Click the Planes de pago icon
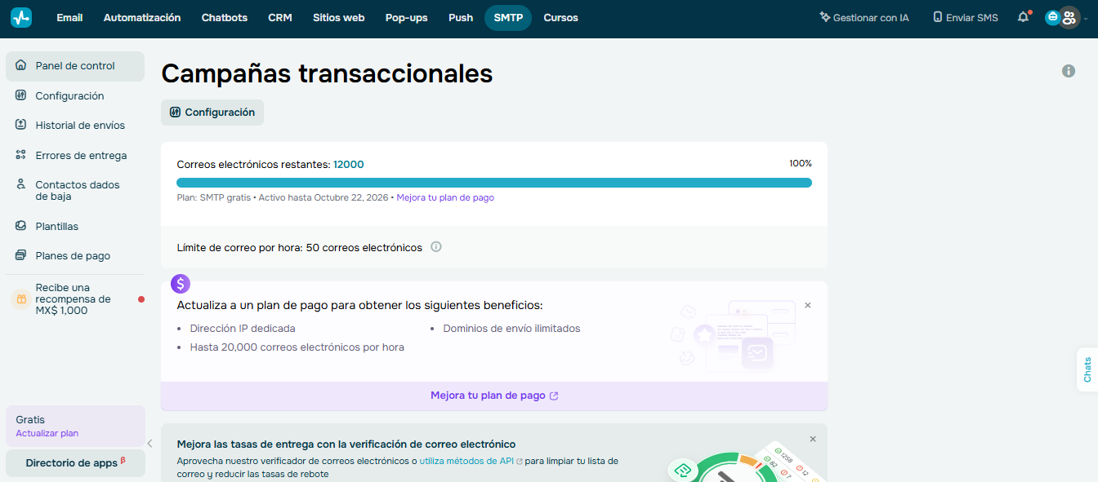The image size is (1098, 482). tap(21, 255)
